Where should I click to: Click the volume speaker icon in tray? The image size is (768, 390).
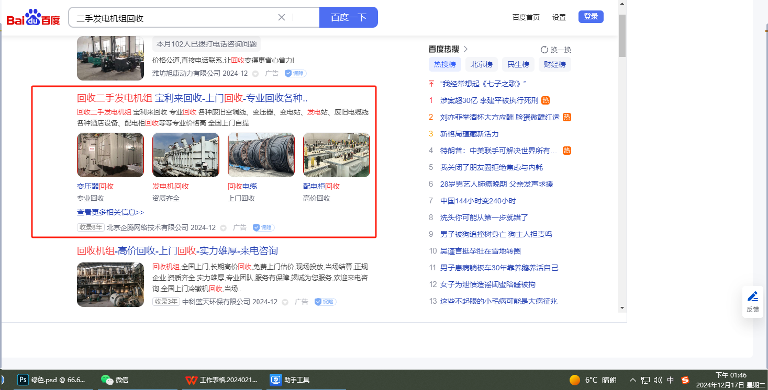point(658,380)
